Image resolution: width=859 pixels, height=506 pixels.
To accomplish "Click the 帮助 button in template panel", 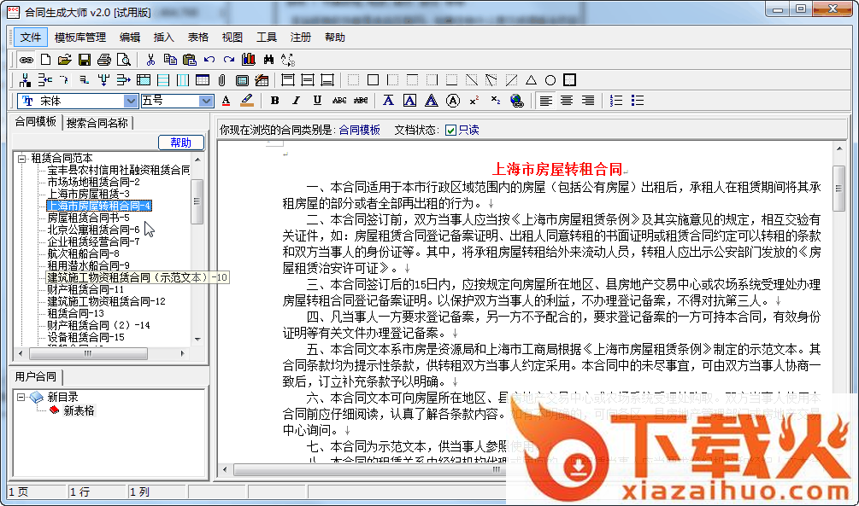I will point(181,142).
